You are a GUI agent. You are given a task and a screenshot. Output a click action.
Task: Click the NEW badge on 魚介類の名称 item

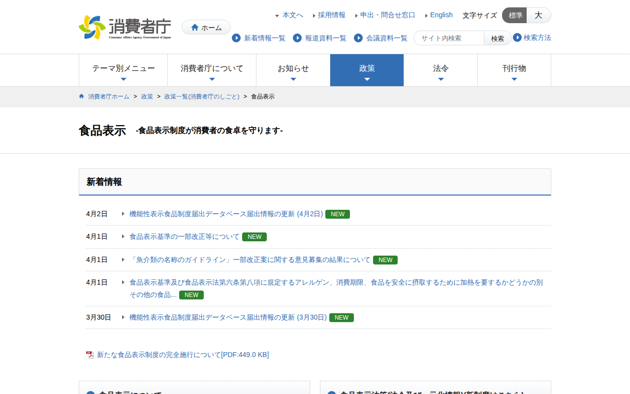tap(385, 260)
